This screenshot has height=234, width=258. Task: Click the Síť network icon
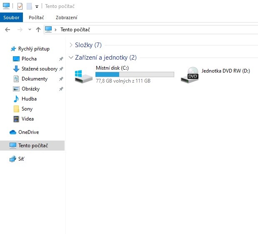[x=13, y=159]
